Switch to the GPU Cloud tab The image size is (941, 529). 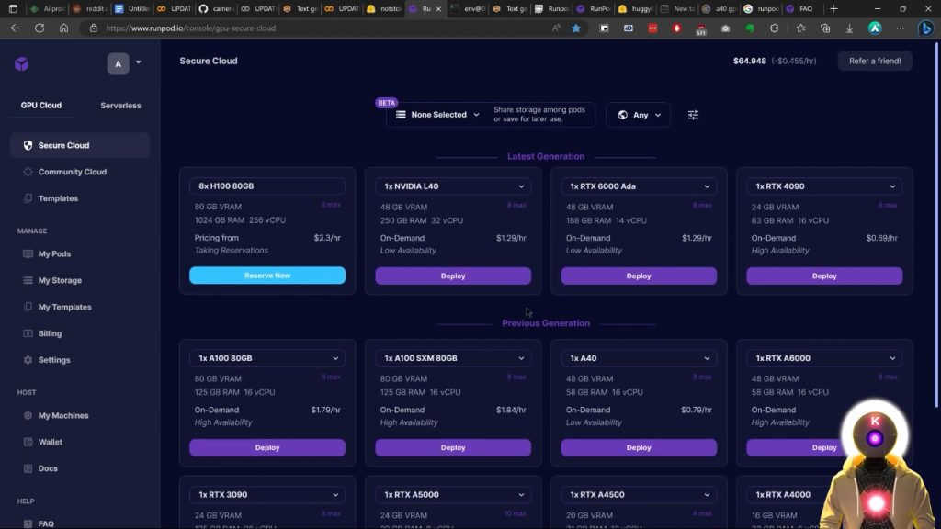point(40,105)
